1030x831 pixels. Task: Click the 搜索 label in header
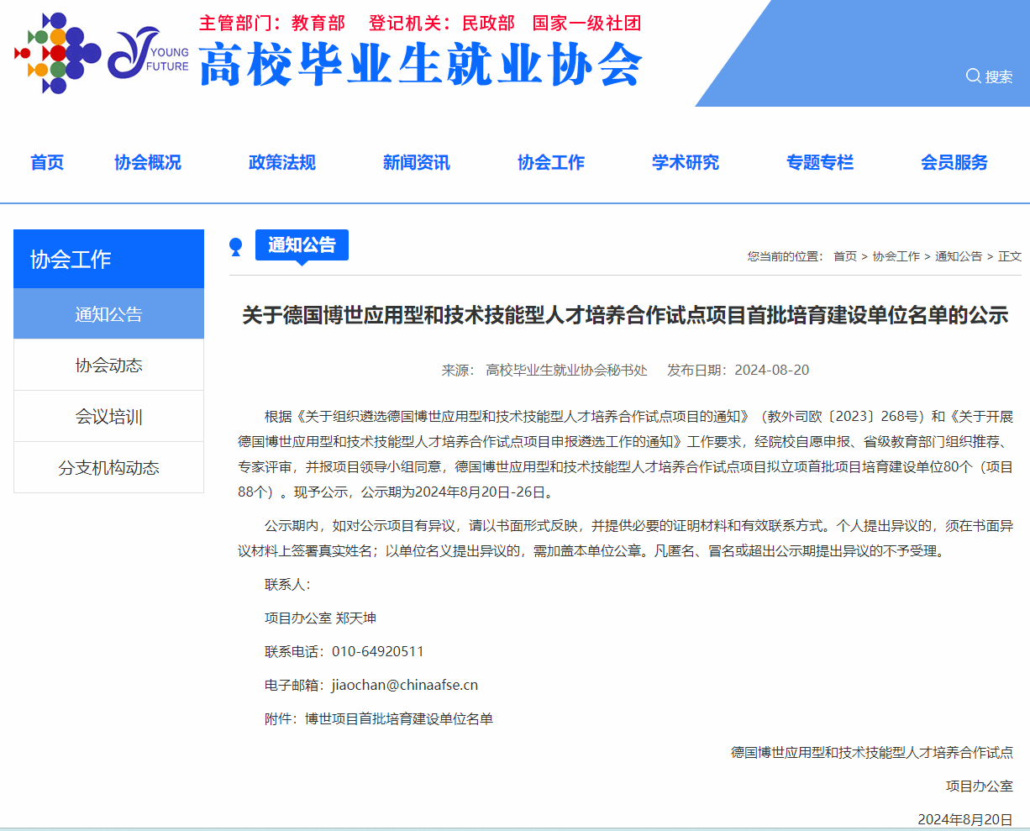coord(999,76)
